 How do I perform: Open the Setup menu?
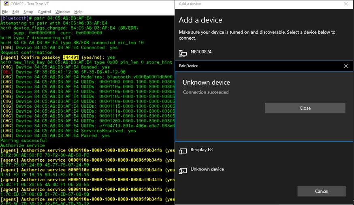pyautogui.click(x=28, y=12)
